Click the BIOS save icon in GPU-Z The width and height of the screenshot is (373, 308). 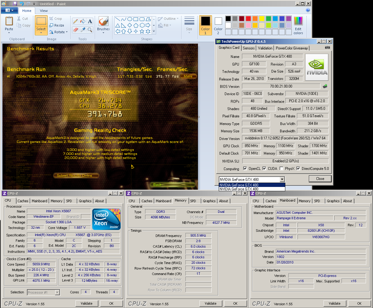click(x=325, y=86)
